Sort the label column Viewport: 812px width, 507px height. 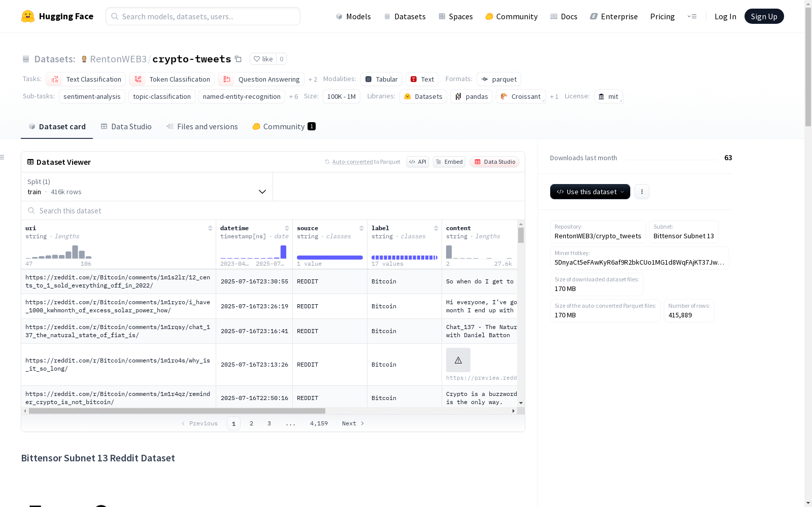point(436,228)
